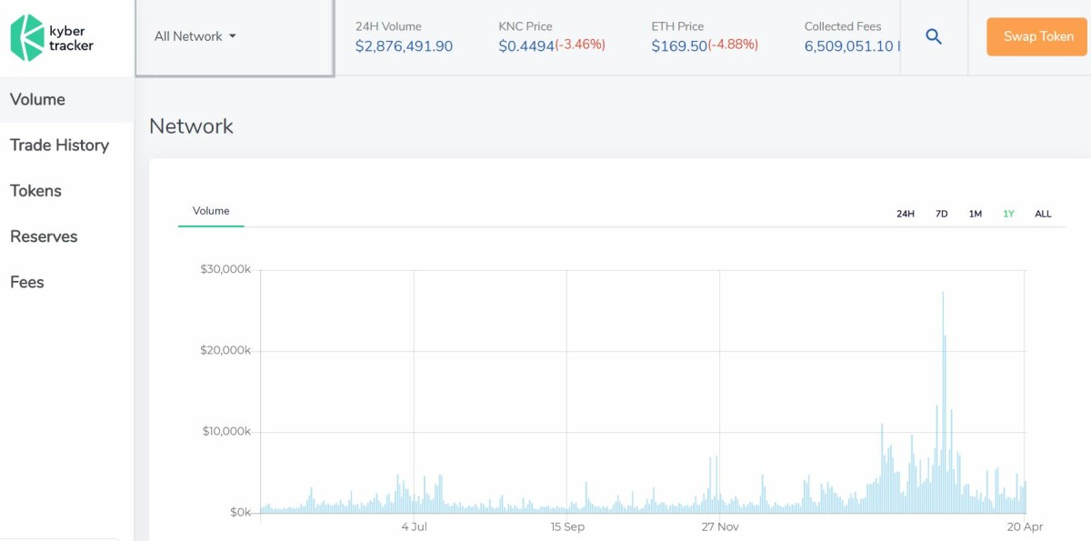Go to Trade History page
The width and height of the screenshot is (1091, 541).
pyautogui.click(x=59, y=145)
